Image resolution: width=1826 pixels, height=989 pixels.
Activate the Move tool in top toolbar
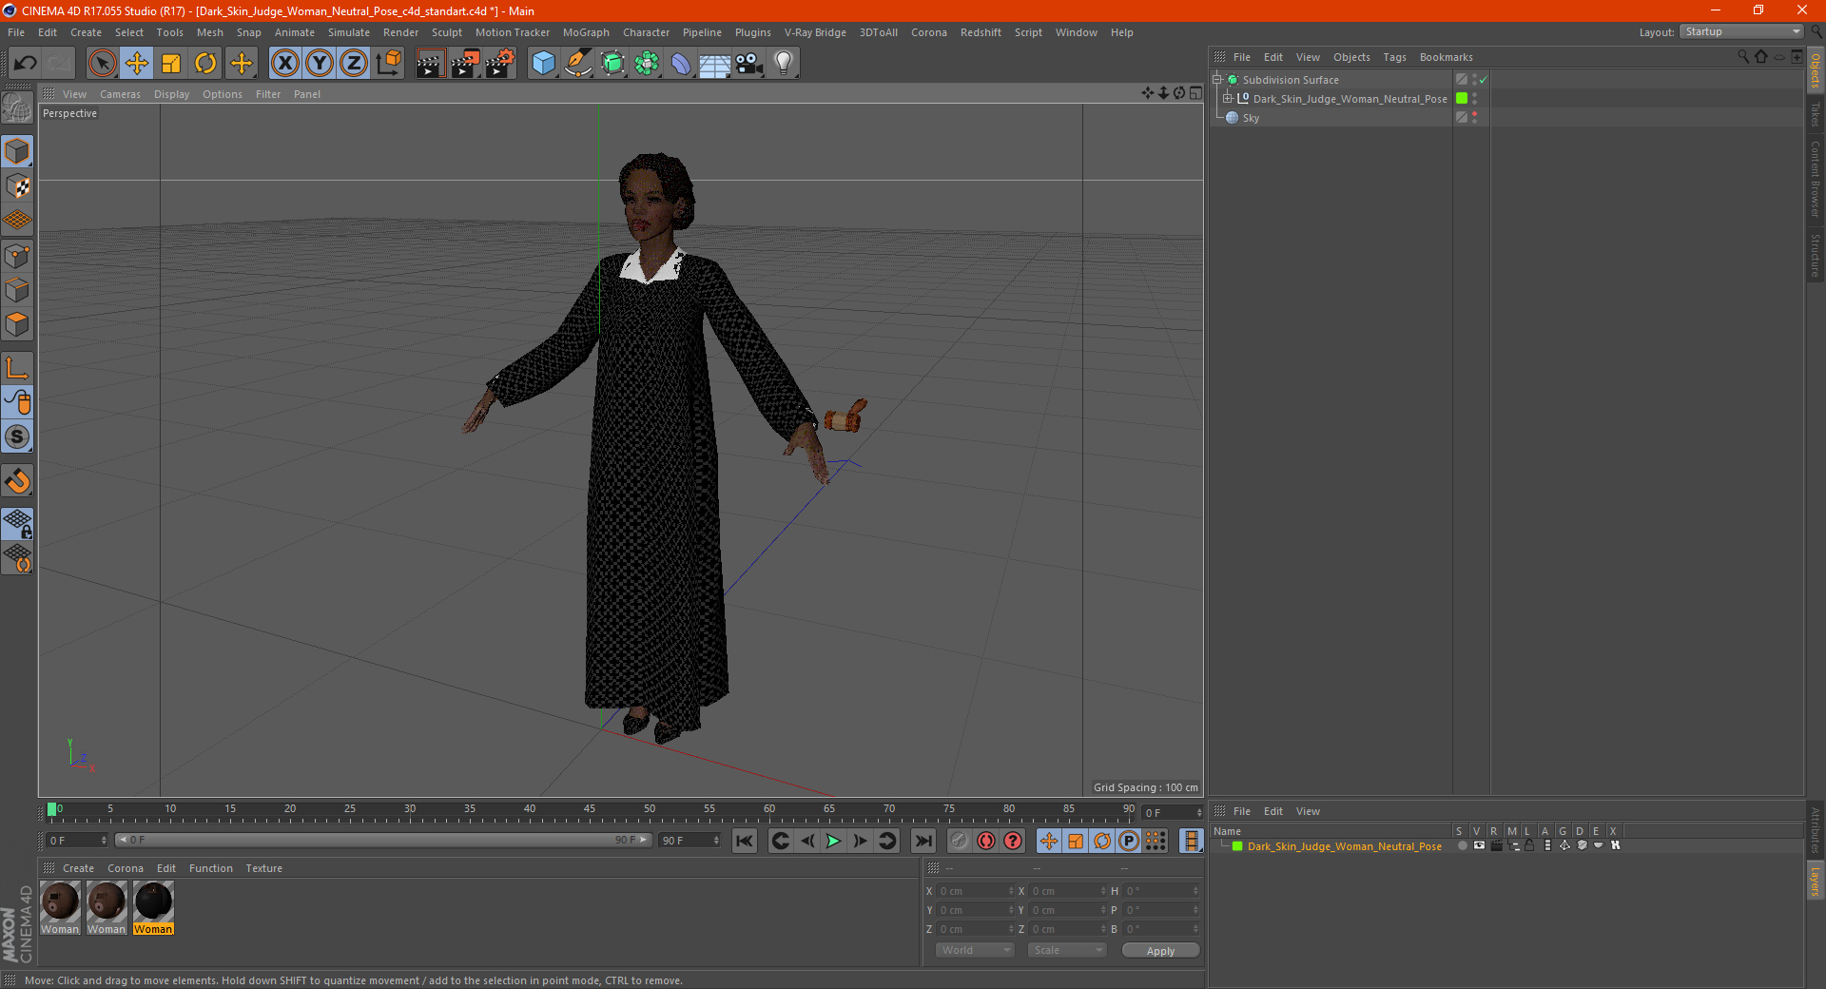coord(137,64)
